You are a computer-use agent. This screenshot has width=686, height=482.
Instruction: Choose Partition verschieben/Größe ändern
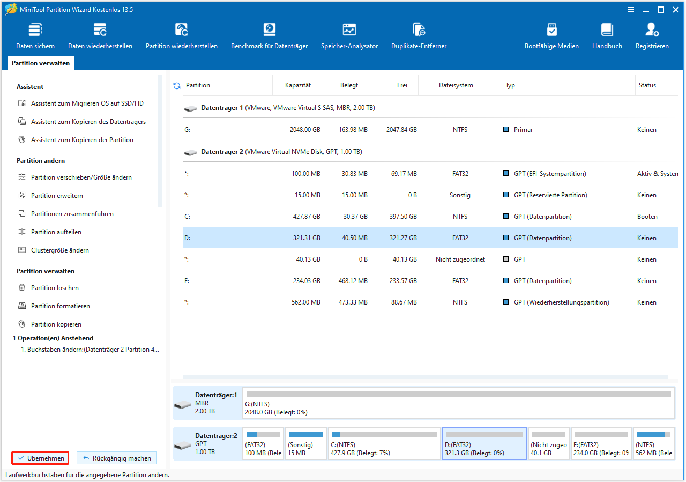[81, 177]
